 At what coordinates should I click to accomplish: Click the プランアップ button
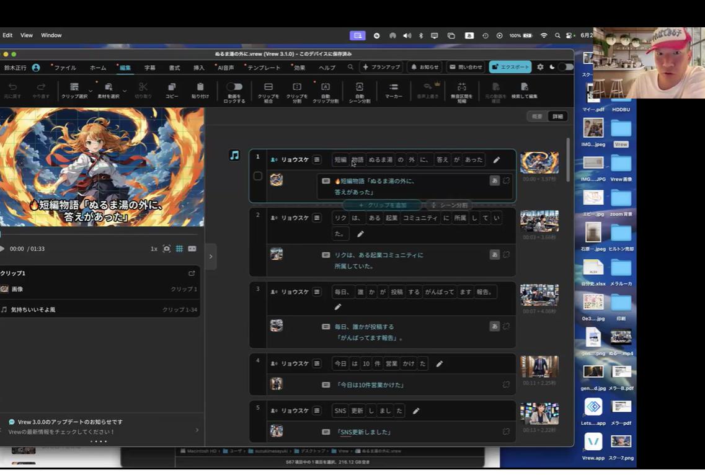pyautogui.click(x=381, y=67)
